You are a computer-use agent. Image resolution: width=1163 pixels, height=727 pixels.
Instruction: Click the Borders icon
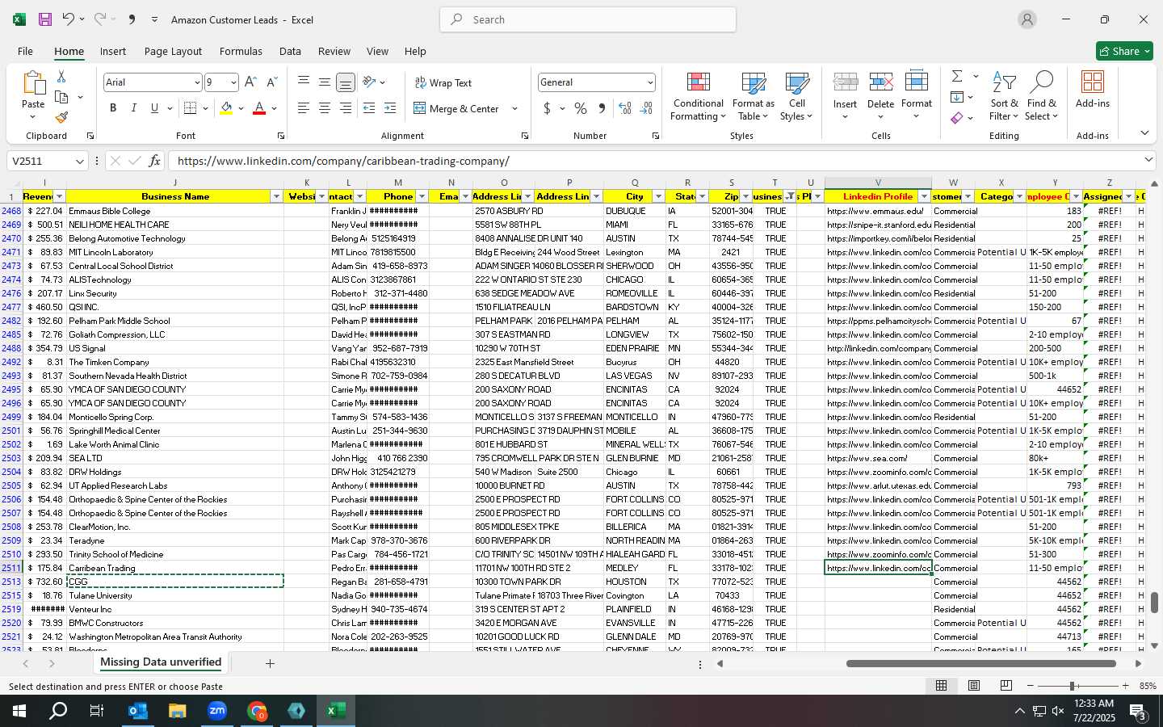pyautogui.click(x=191, y=108)
